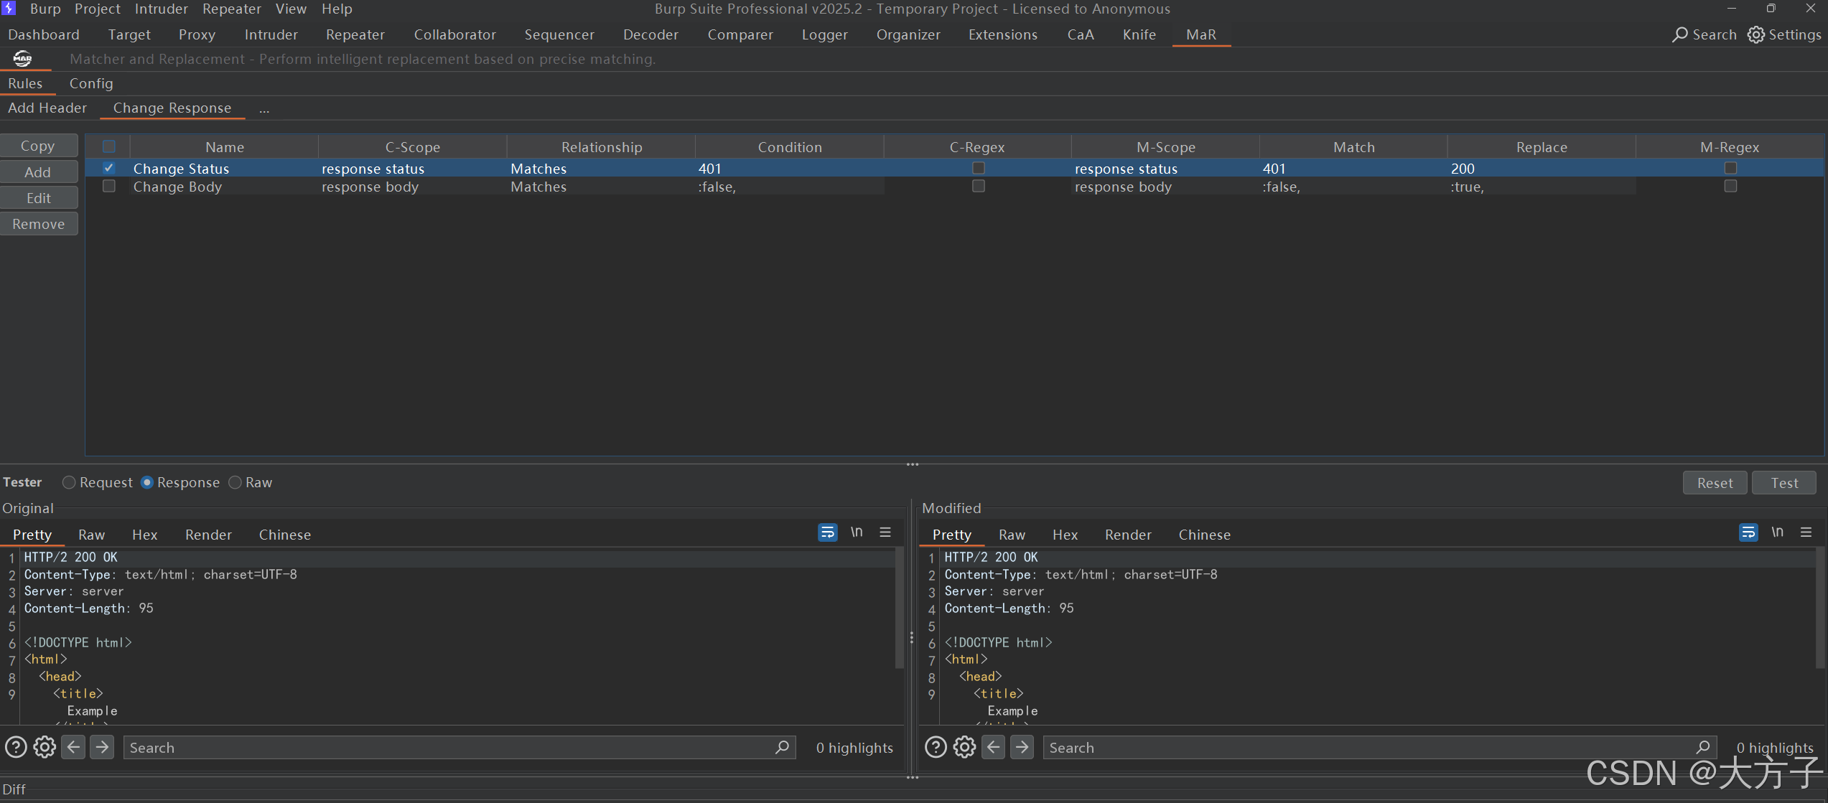Click the Remove rule button
This screenshot has height=803, width=1828.
(x=39, y=224)
